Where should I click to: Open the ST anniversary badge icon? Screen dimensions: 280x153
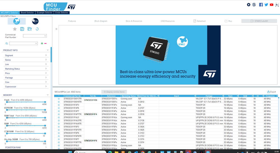(254, 5)
